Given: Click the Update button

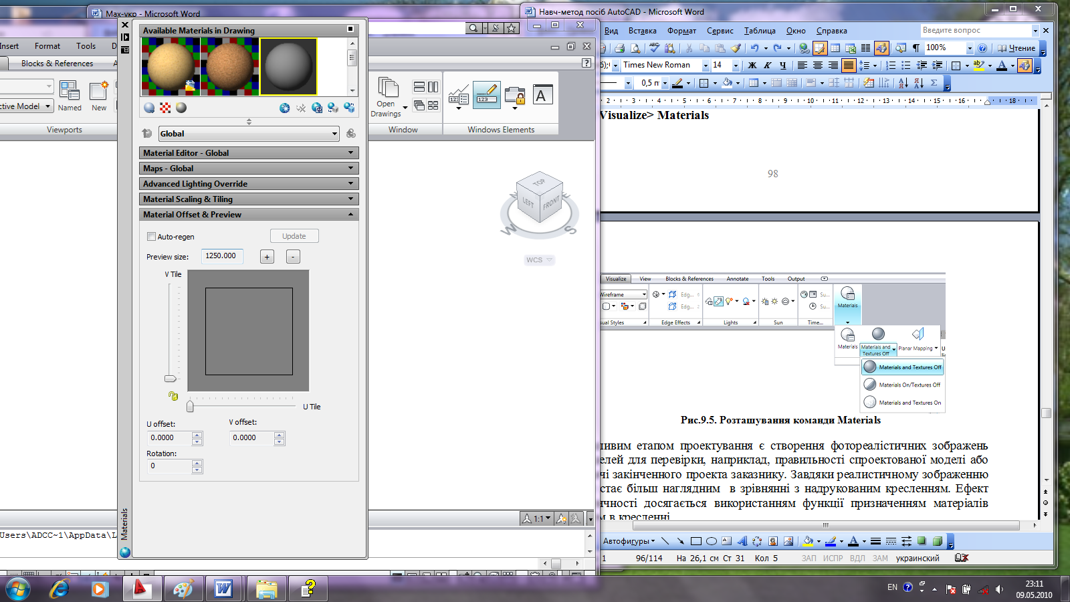Looking at the screenshot, I should pyautogui.click(x=294, y=236).
